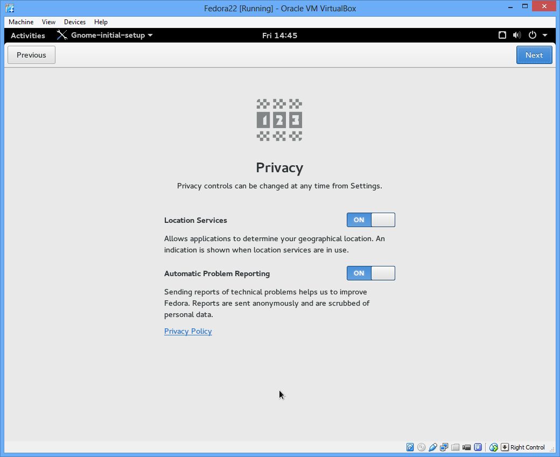The height and width of the screenshot is (457, 560).
Task: Open the Privacy Policy link
Action: (x=188, y=332)
